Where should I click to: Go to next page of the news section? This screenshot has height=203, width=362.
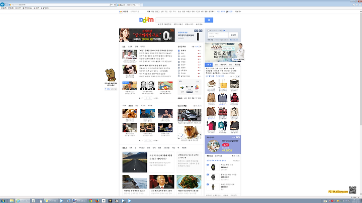pyautogui.click(x=150, y=98)
